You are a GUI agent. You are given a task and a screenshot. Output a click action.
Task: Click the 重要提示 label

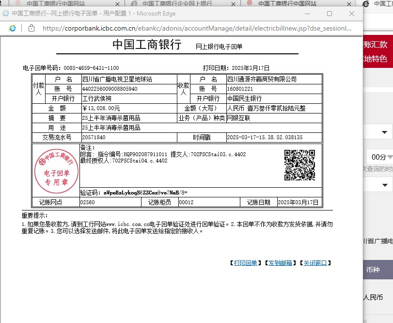[x=34, y=216]
